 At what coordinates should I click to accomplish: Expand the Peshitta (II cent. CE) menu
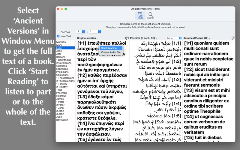coord(143,38)
